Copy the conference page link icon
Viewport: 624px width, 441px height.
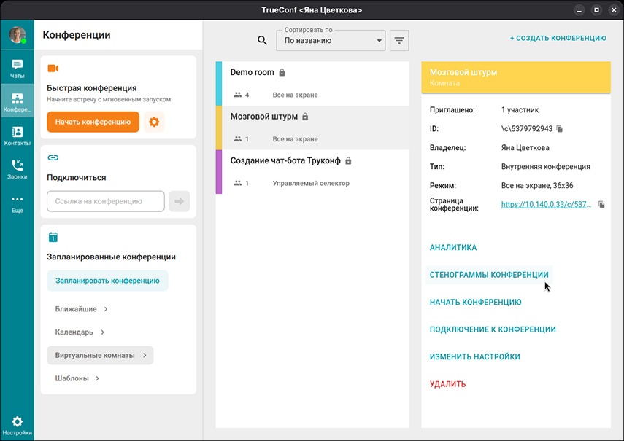click(601, 205)
